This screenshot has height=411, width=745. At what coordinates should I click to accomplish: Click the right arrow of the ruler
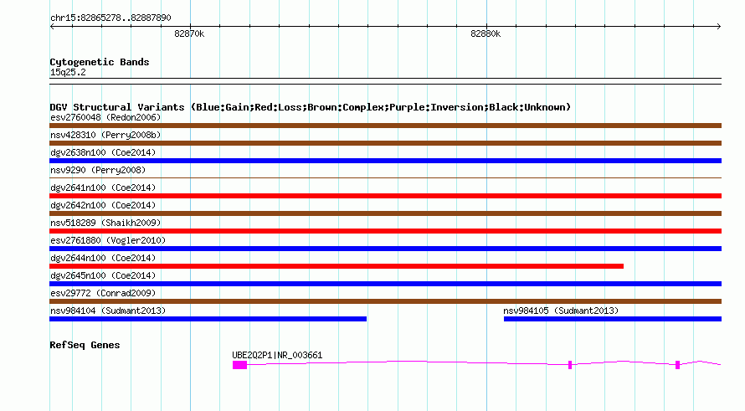tap(719, 26)
